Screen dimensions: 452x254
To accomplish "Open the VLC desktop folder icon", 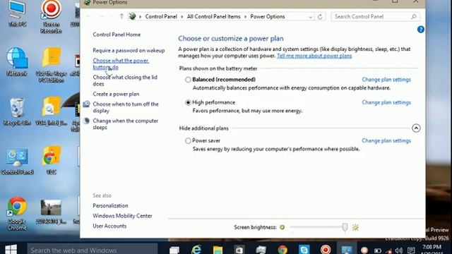I will tap(52, 160).
